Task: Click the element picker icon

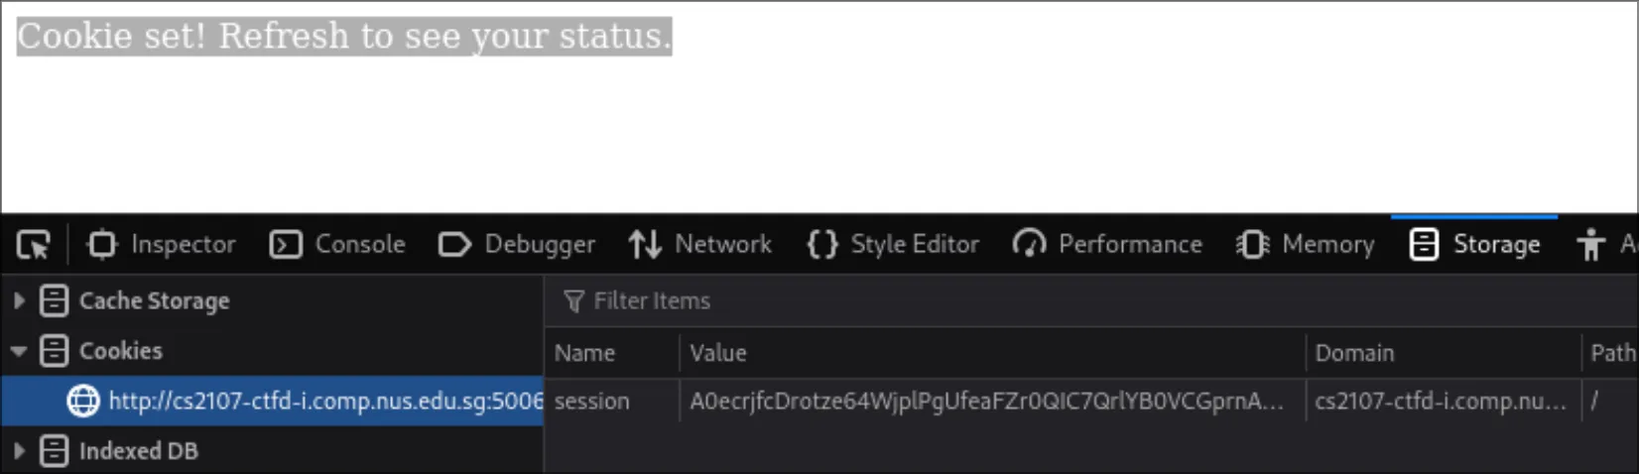Action: click(x=33, y=244)
